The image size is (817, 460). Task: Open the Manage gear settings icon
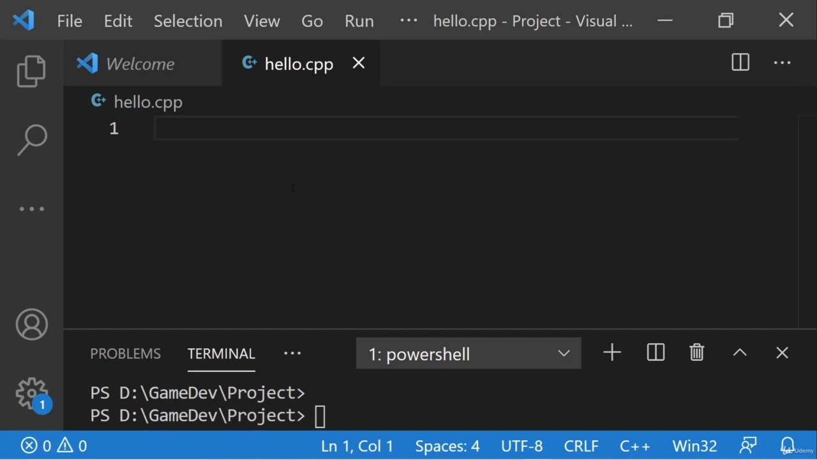pos(31,393)
